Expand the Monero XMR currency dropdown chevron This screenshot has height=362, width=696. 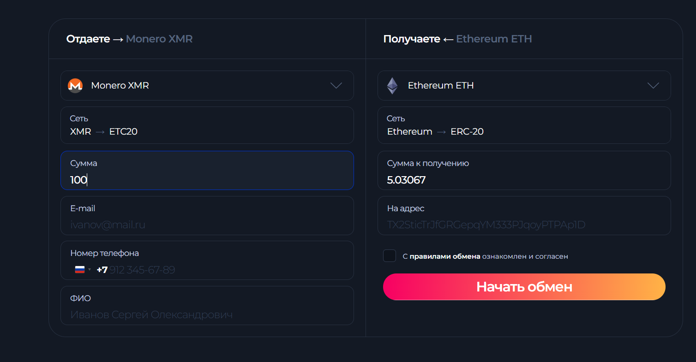(x=336, y=85)
